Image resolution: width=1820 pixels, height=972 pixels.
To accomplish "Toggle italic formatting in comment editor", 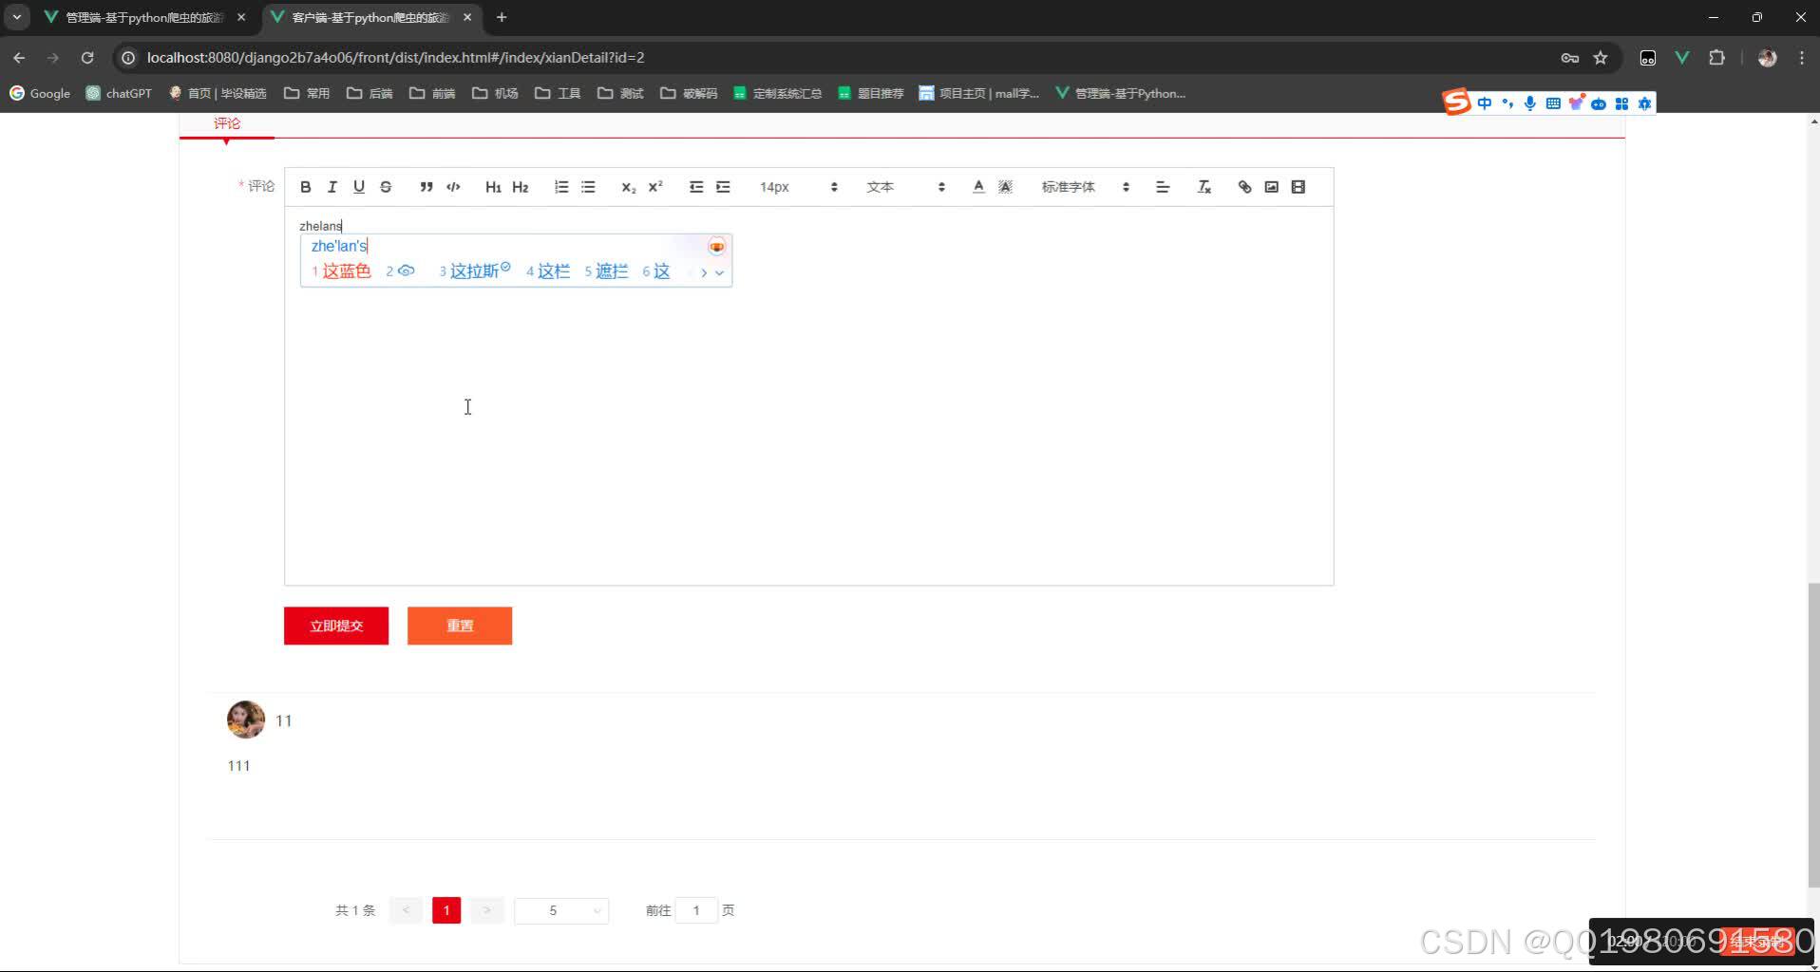I will click(x=332, y=187).
